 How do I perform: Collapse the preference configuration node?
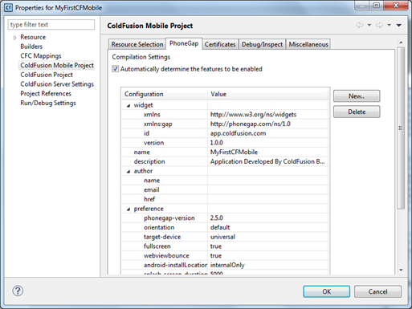tap(128, 209)
